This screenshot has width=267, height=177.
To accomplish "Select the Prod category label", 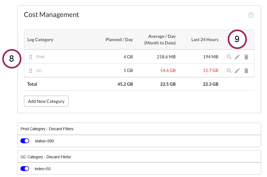I will click(x=40, y=57).
